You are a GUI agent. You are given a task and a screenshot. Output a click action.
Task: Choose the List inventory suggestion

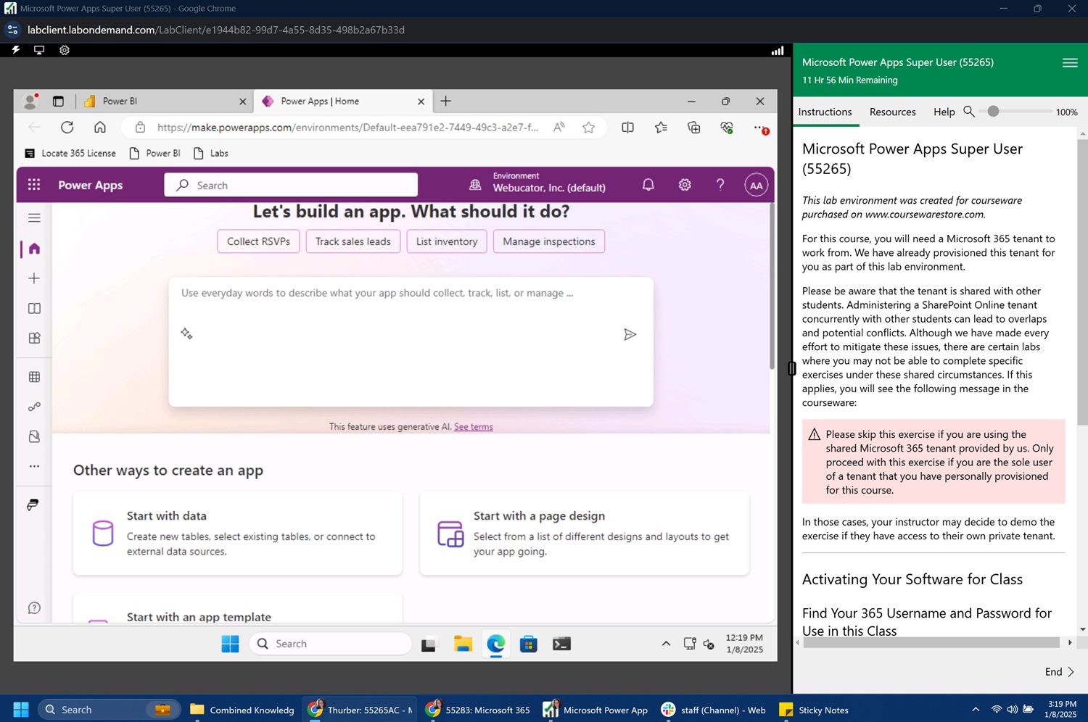click(x=447, y=241)
